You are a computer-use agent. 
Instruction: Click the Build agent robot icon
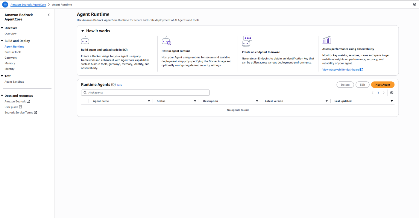[85, 40]
